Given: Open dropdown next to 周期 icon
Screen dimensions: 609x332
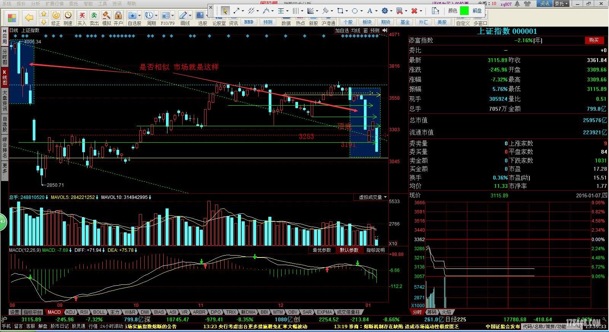Looking at the screenshot, I should [x=156, y=16].
